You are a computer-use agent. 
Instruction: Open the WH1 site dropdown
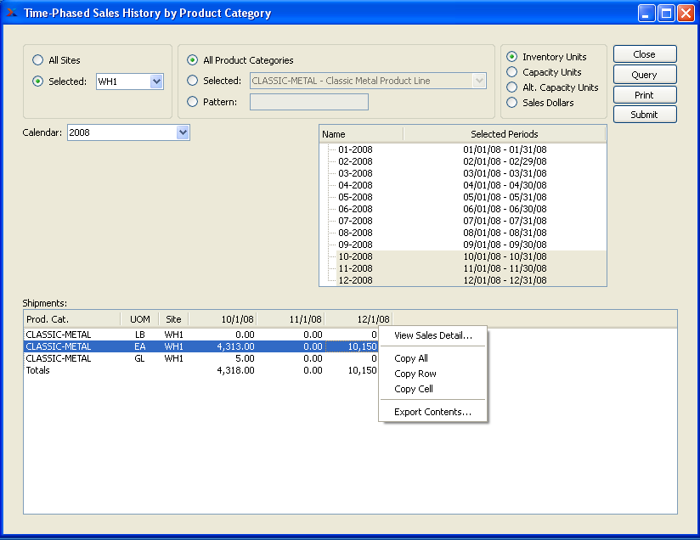pyautogui.click(x=156, y=82)
